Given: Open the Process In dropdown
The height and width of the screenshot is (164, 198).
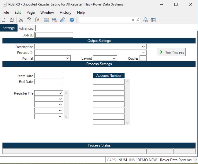Looking at the screenshot, I should (x=144, y=53).
